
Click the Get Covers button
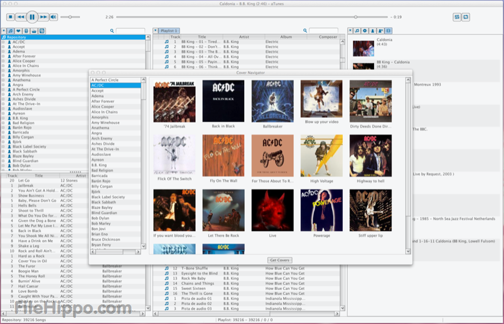[x=280, y=260]
